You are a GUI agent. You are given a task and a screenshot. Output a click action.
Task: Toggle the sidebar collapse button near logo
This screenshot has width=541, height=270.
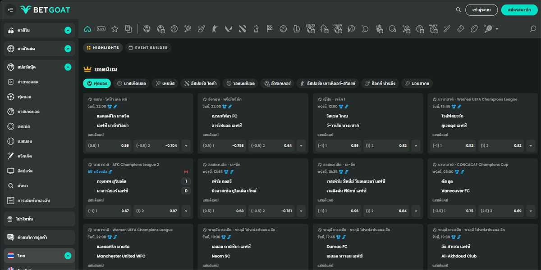point(11,9)
